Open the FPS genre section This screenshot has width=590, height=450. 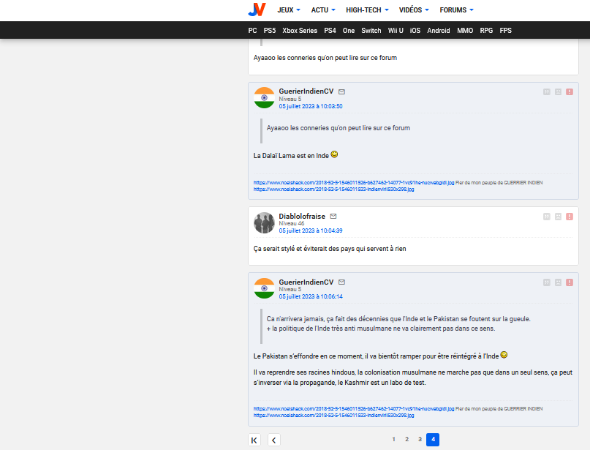pyautogui.click(x=505, y=31)
